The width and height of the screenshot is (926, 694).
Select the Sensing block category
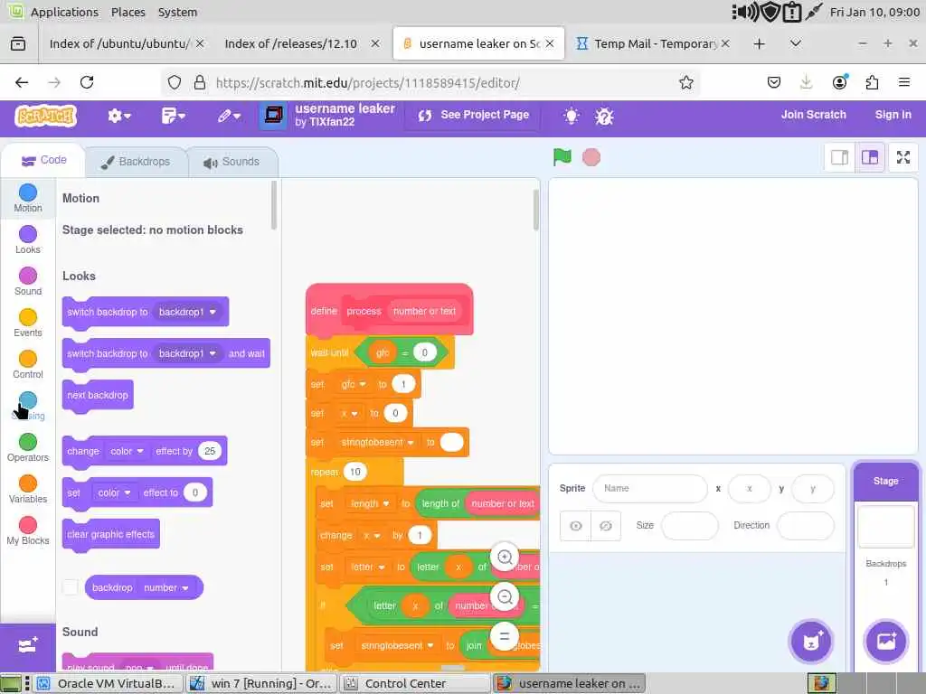click(28, 406)
